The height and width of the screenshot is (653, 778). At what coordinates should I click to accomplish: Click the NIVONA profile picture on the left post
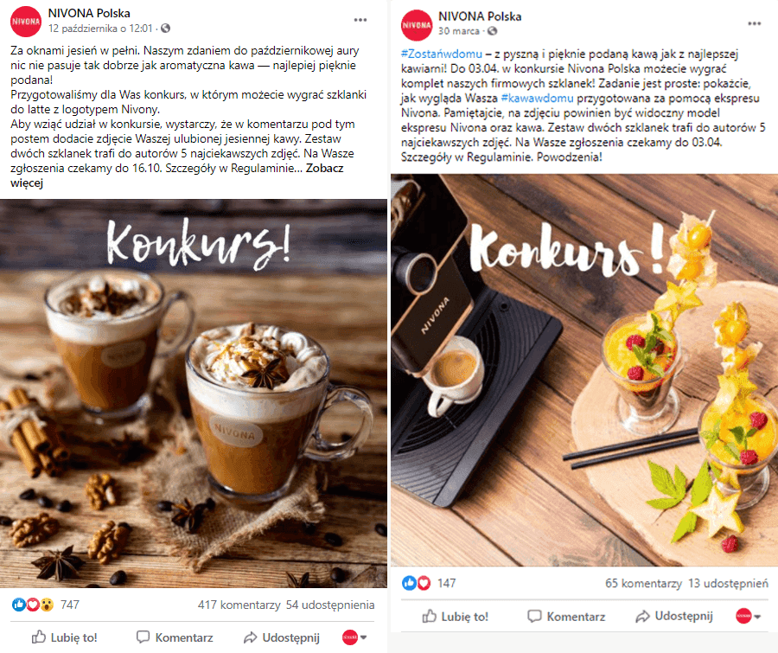26,22
